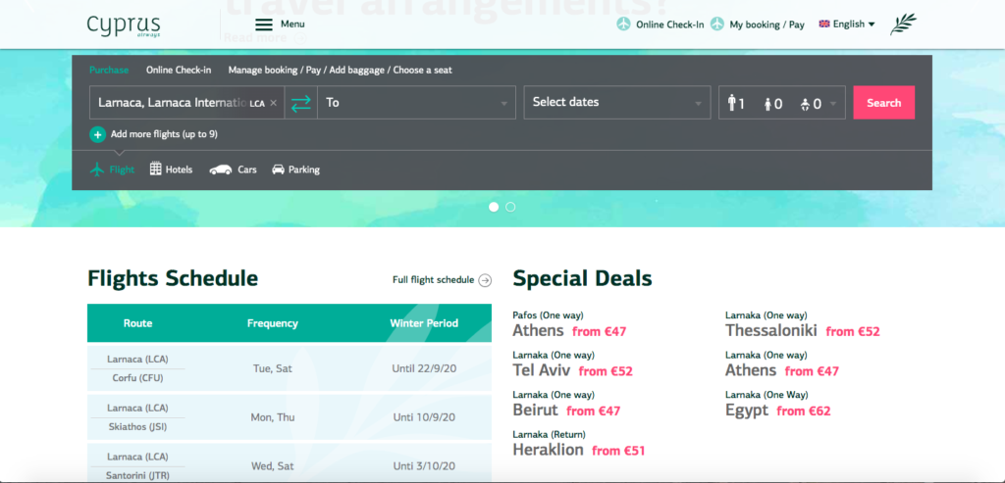1005x483 pixels.
Task: Click the Unti 10/9/20 cell
Action: click(424, 417)
